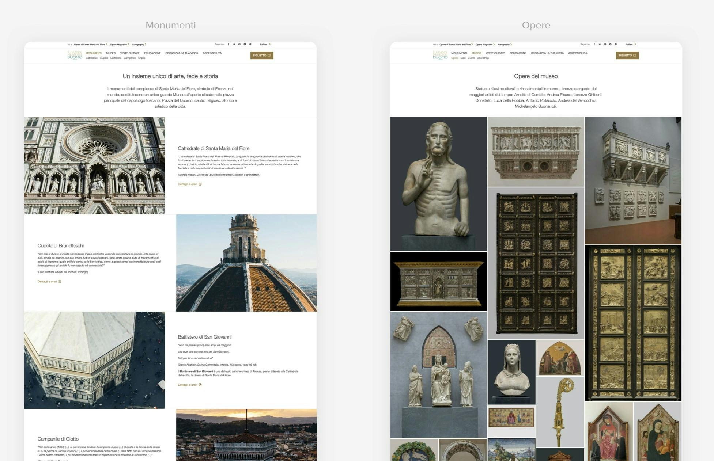This screenshot has height=461, width=714.
Task: Go to Cattedrale submenu item
Action: coord(91,58)
